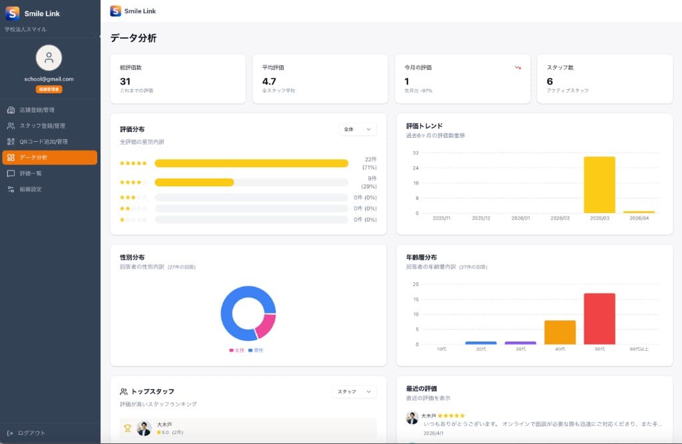Click the settings sliders icon for 組織設定

(11, 189)
